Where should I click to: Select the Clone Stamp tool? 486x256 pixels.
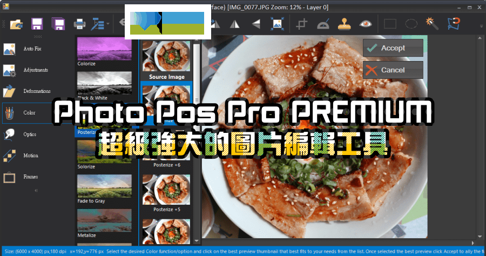point(344,24)
